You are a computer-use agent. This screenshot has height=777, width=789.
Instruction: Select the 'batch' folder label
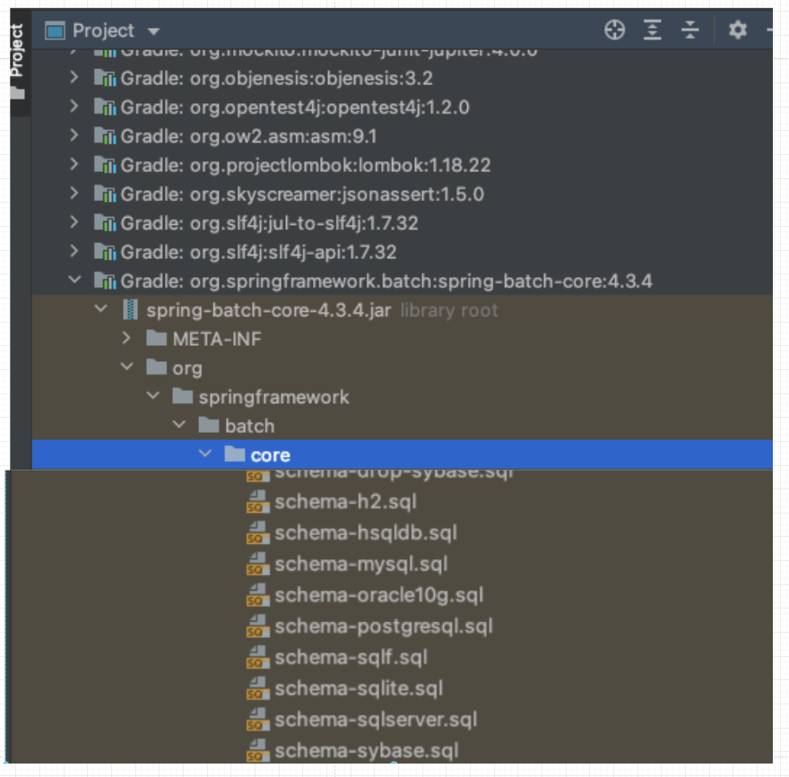point(249,426)
